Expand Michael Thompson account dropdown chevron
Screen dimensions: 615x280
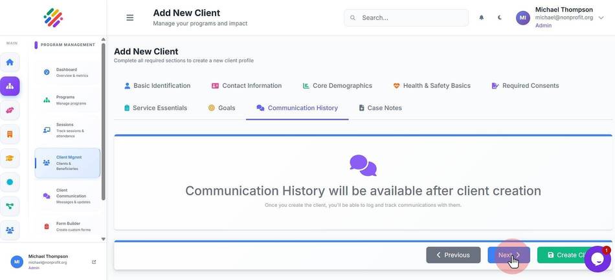tap(601, 17)
